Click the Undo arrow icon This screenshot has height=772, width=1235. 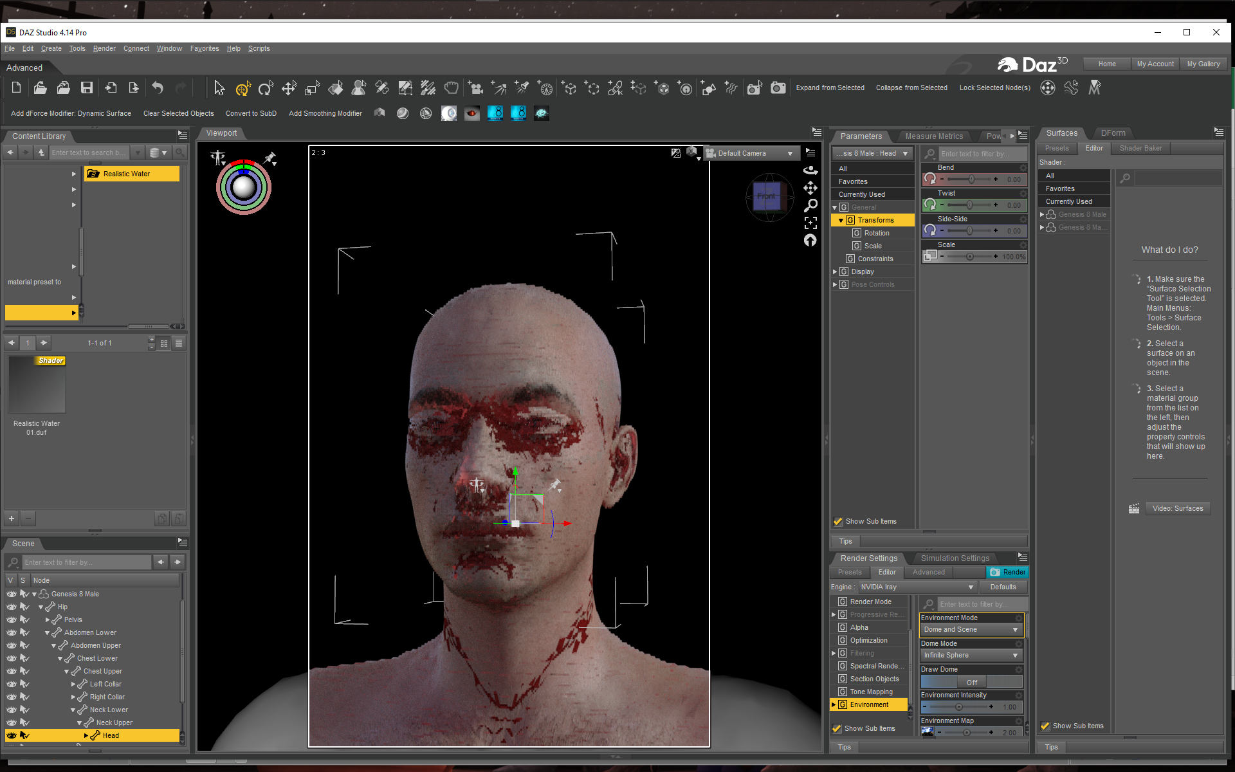tap(158, 88)
